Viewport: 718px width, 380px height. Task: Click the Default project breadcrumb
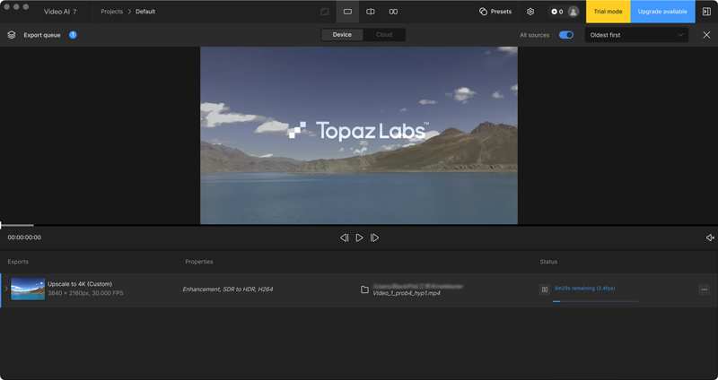pos(145,12)
